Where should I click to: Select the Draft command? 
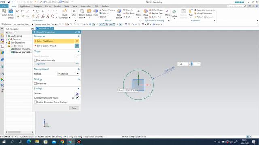pyautogui.click(x=127, y=17)
